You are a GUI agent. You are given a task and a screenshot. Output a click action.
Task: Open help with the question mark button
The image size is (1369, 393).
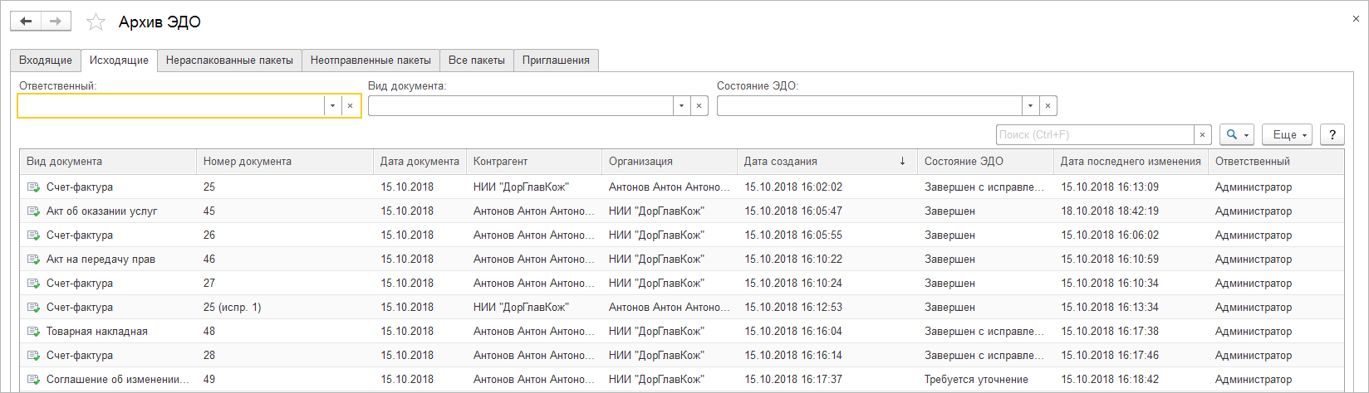1332,134
